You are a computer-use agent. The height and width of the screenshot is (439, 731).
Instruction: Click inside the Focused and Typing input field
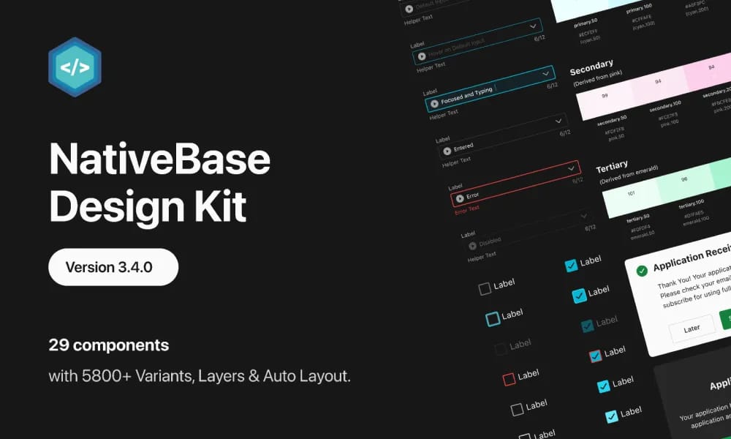click(x=490, y=89)
